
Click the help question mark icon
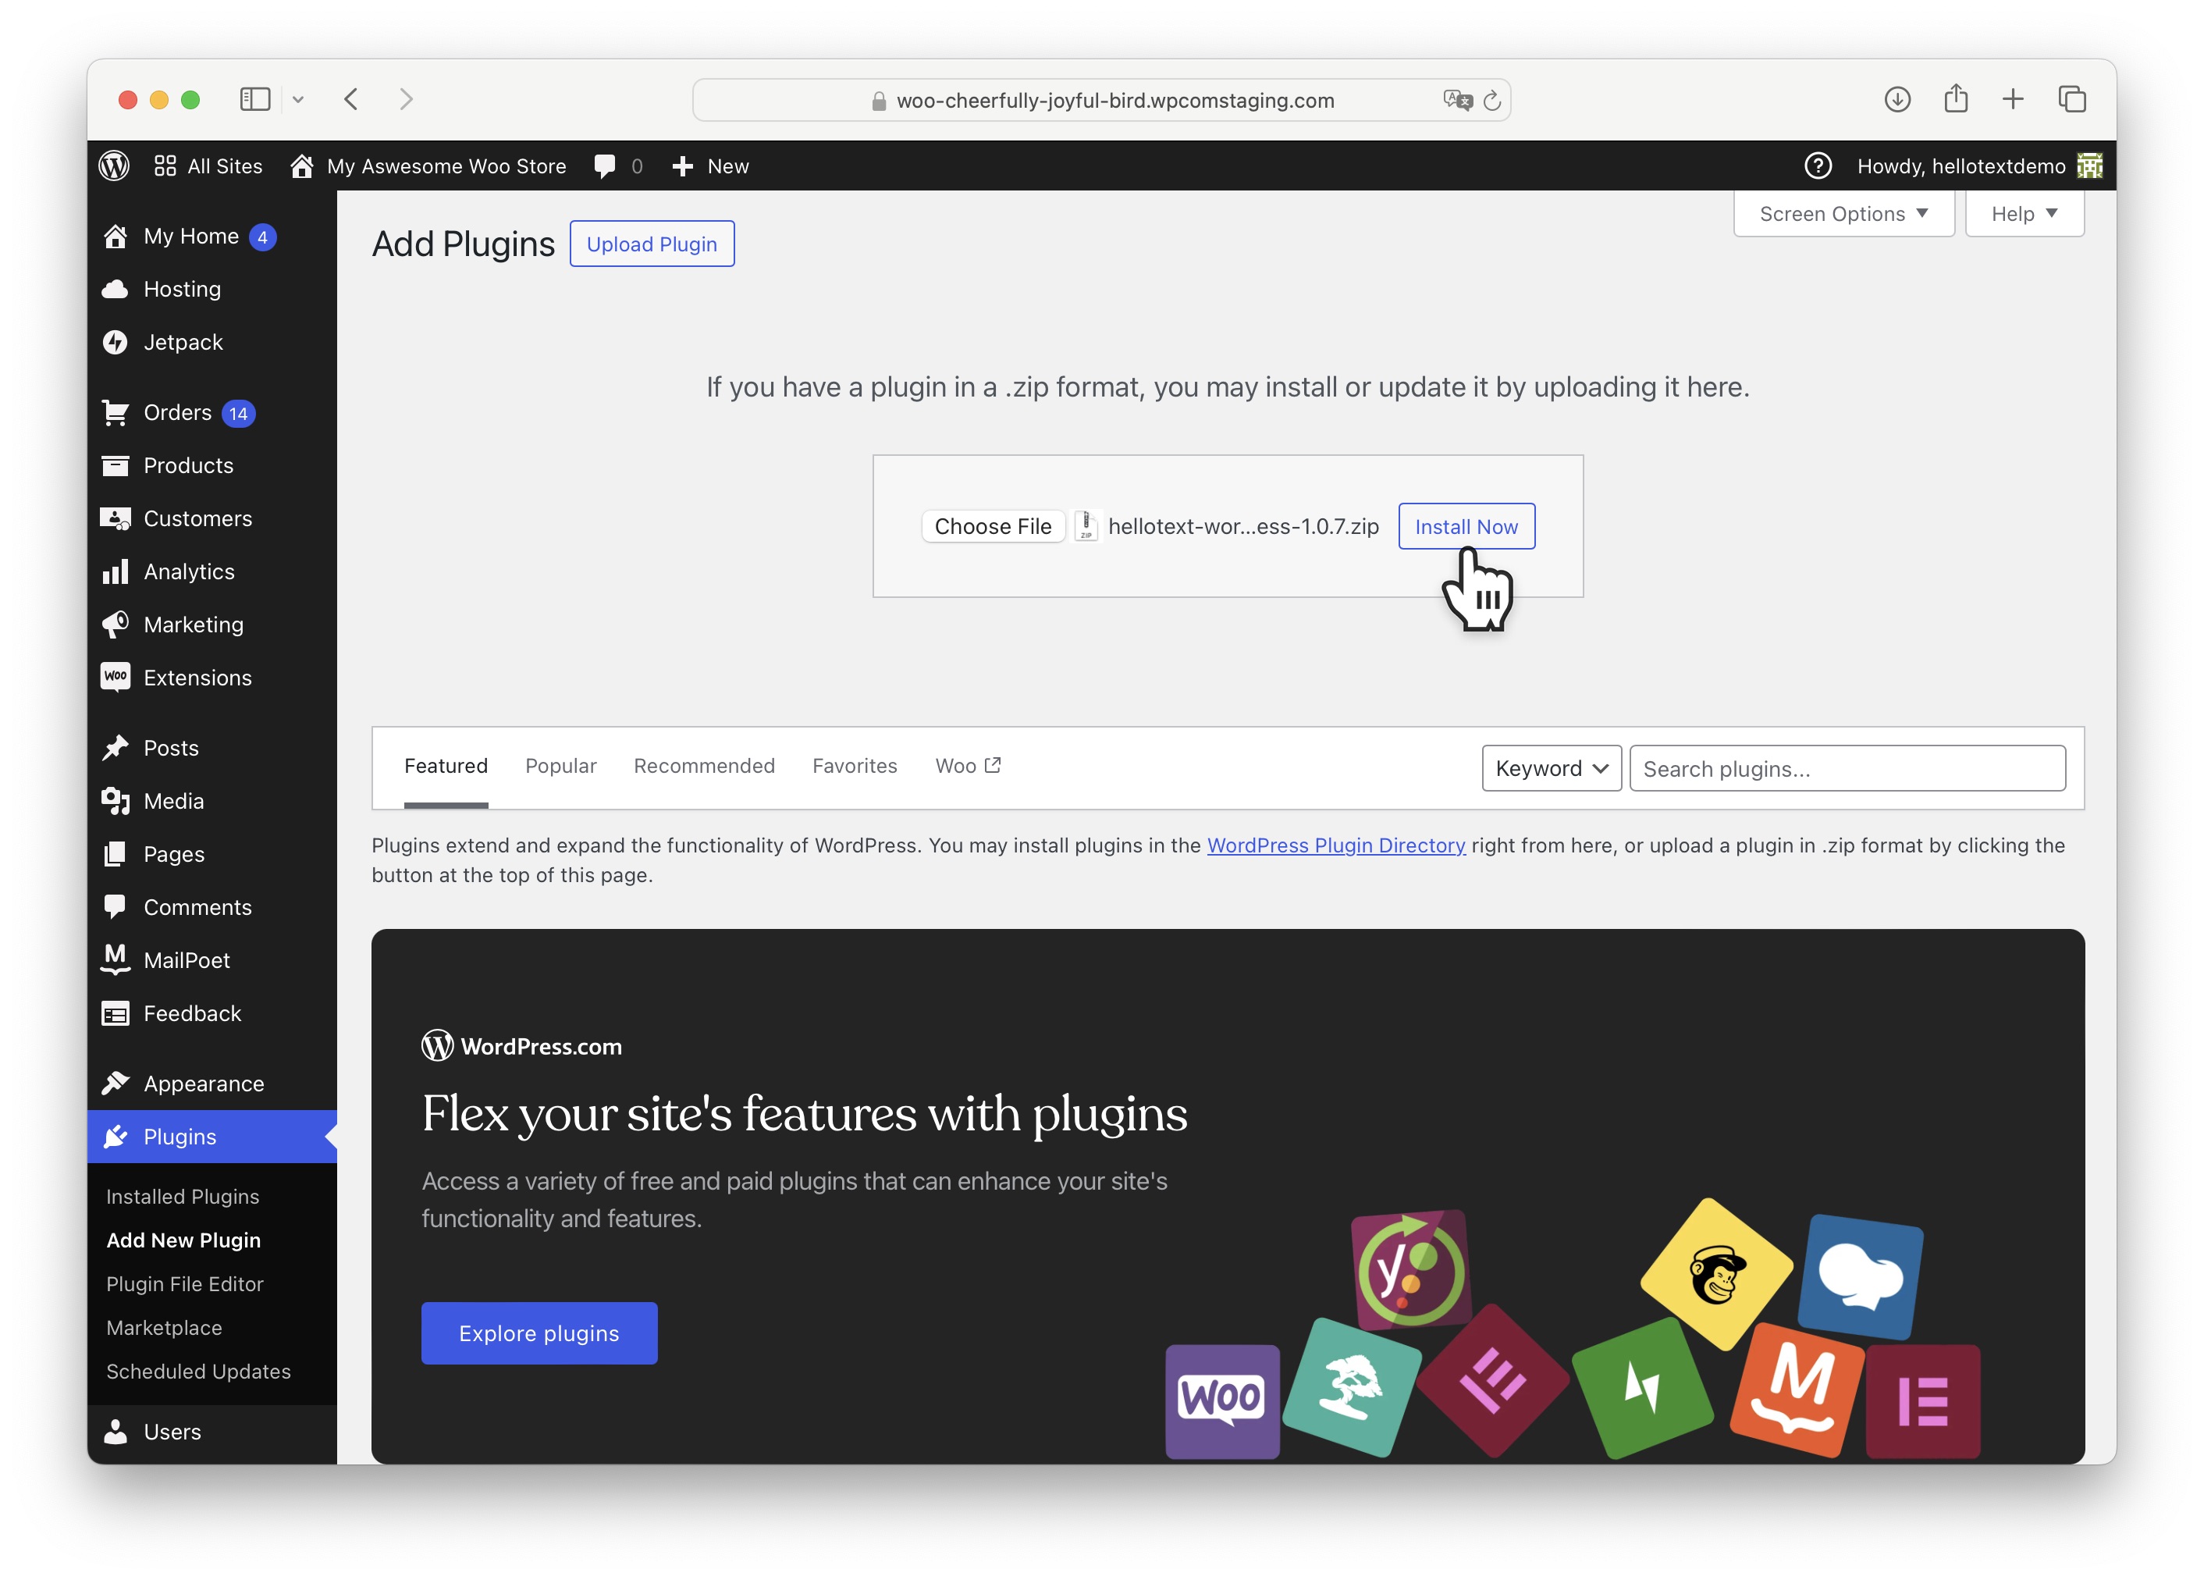(x=1817, y=166)
